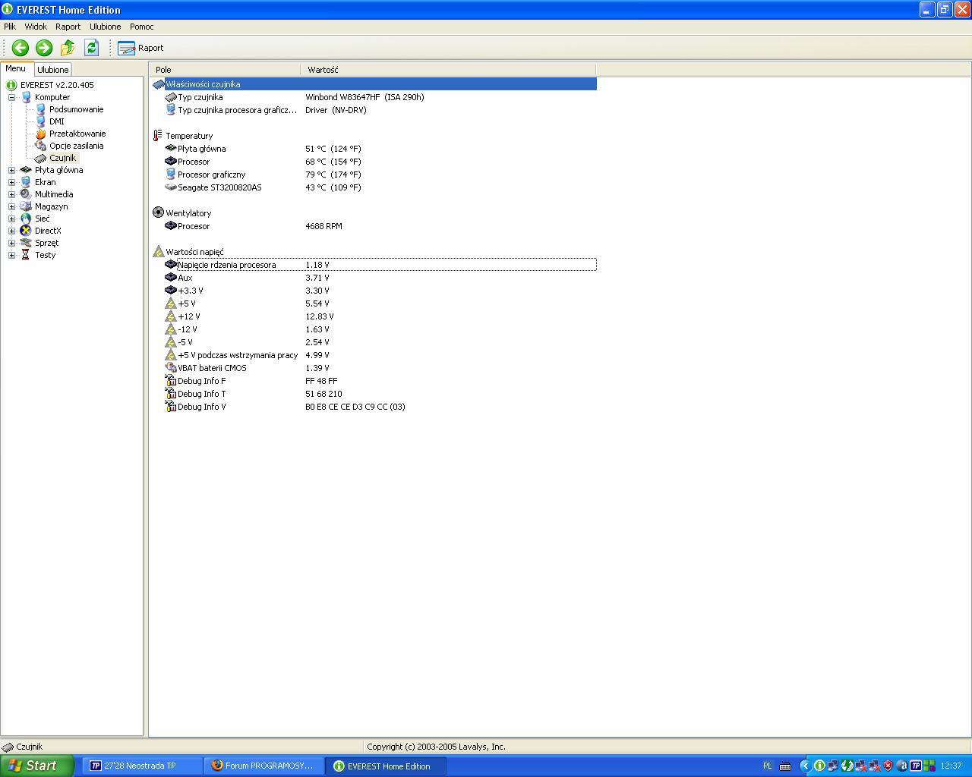Click the Pole column header

tap(225, 70)
